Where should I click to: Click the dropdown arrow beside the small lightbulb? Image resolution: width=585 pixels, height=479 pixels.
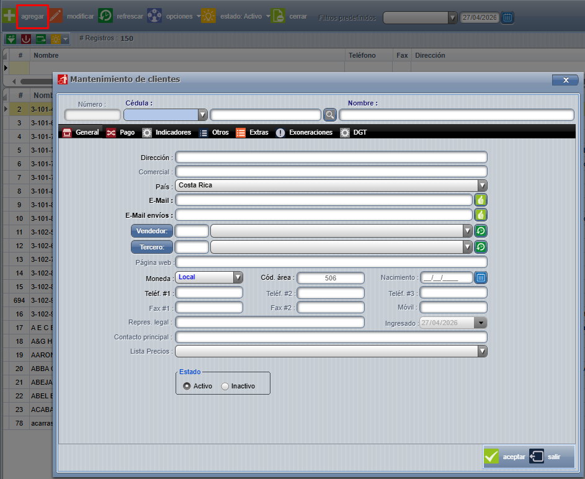click(66, 39)
